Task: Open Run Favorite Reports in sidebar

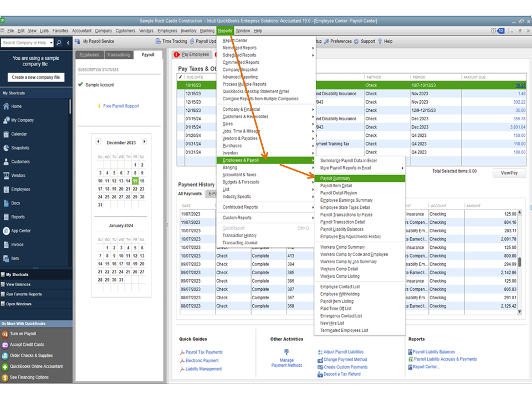Action: [24, 294]
